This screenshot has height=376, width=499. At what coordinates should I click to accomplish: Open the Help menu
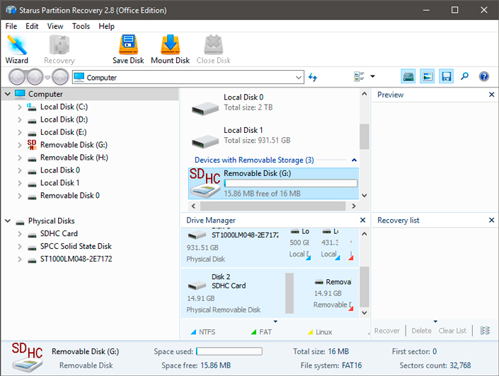coord(106,26)
